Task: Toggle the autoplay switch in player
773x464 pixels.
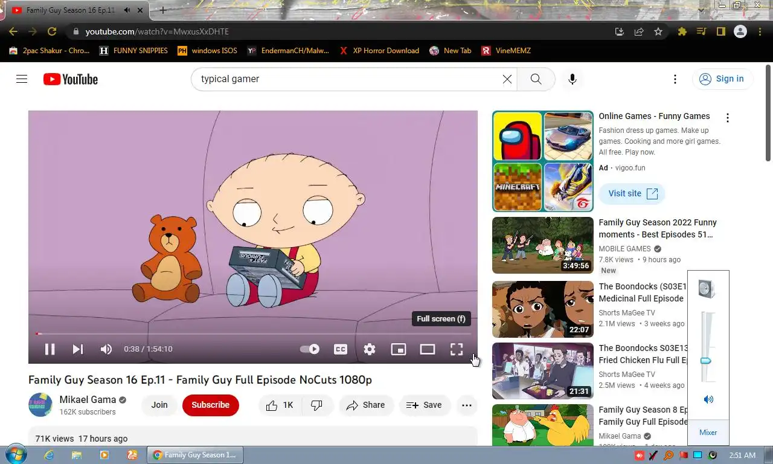Action: 310,349
